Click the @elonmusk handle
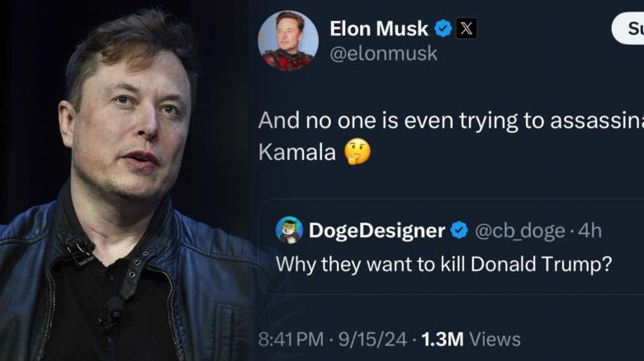Screen dimensions: 644x361 (x=383, y=54)
